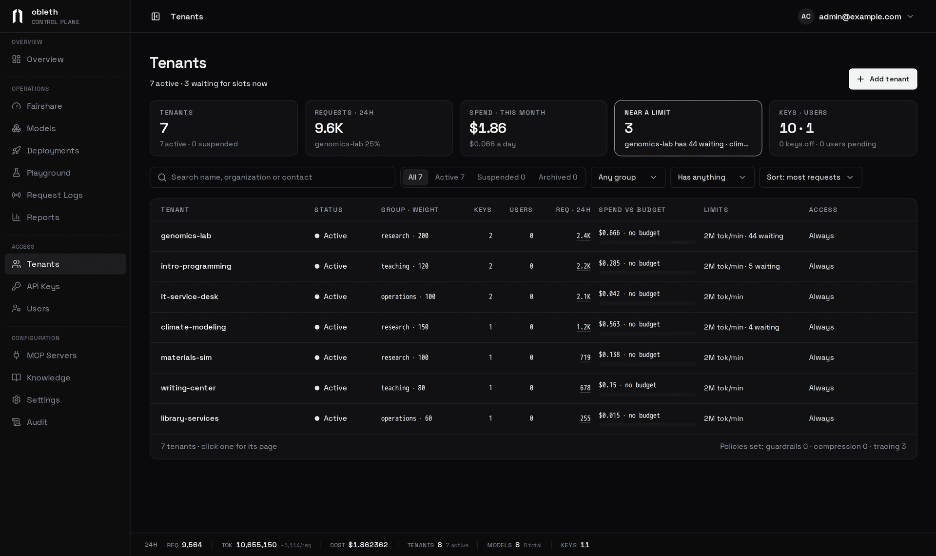Click the it-service-desk tenant name
Viewport: 936px width, 556px height.
pos(190,297)
